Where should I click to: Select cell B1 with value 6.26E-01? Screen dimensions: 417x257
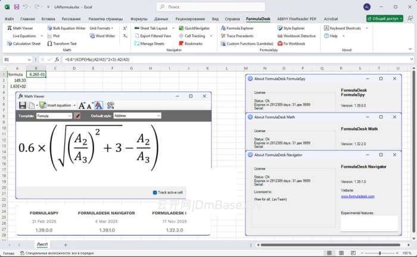[x=36, y=74]
